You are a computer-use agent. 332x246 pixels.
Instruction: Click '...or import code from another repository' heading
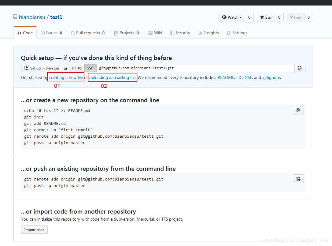[79, 211]
